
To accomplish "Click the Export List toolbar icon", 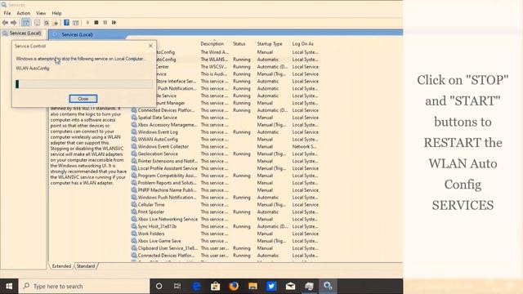I will 56,23.
